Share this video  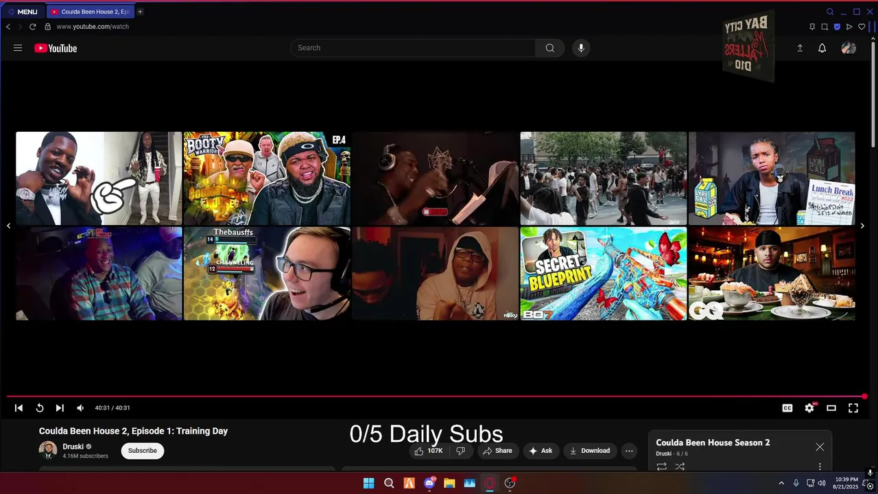[x=497, y=451]
